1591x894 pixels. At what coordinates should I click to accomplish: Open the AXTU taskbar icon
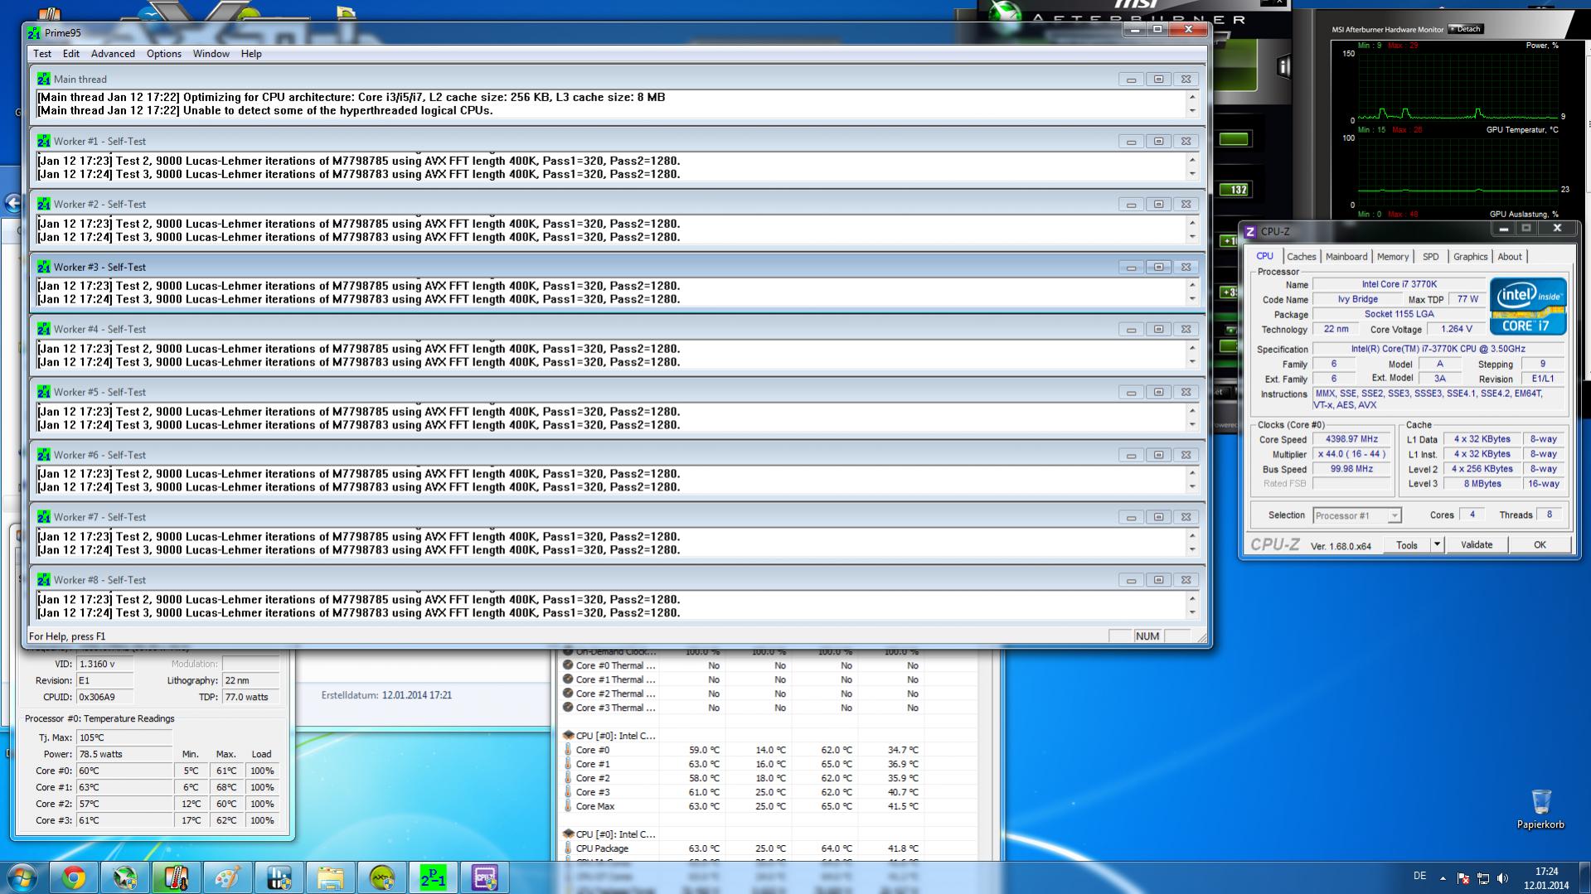coord(381,877)
